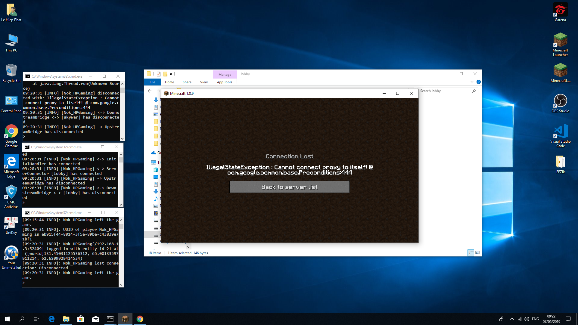Select the App Tools ribbon tab
The width and height of the screenshot is (578, 325).
point(224,82)
